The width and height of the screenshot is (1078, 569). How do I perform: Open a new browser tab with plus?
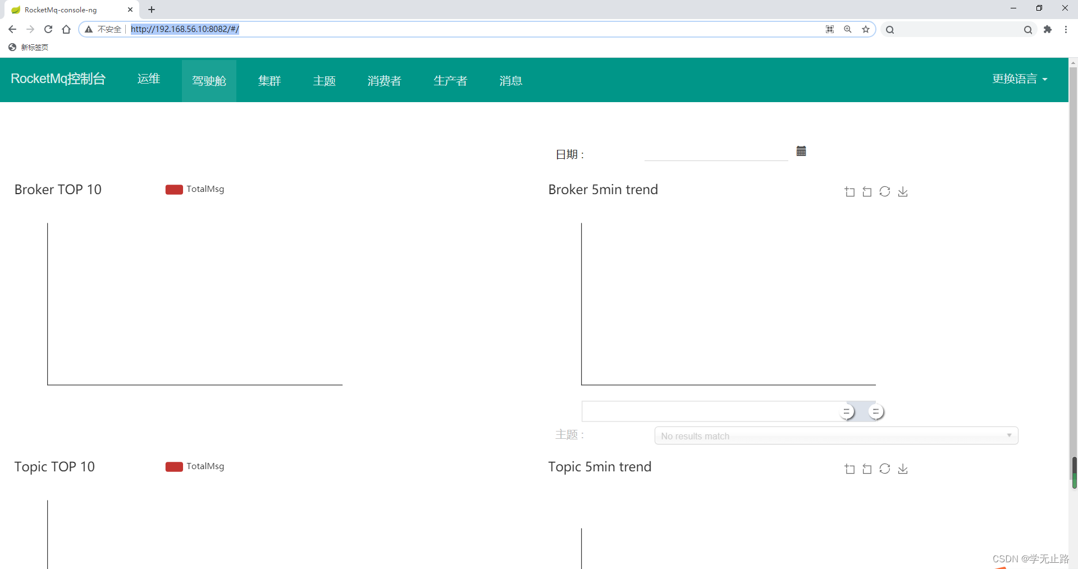[x=152, y=10]
